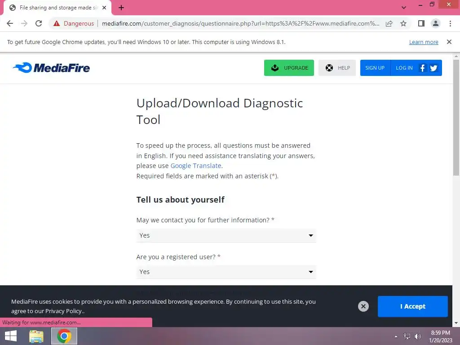The image size is (460, 345).
Task: Click the 'Upload/Download Diagnostic Tool' heading
Action: click(x=220, y=111)
